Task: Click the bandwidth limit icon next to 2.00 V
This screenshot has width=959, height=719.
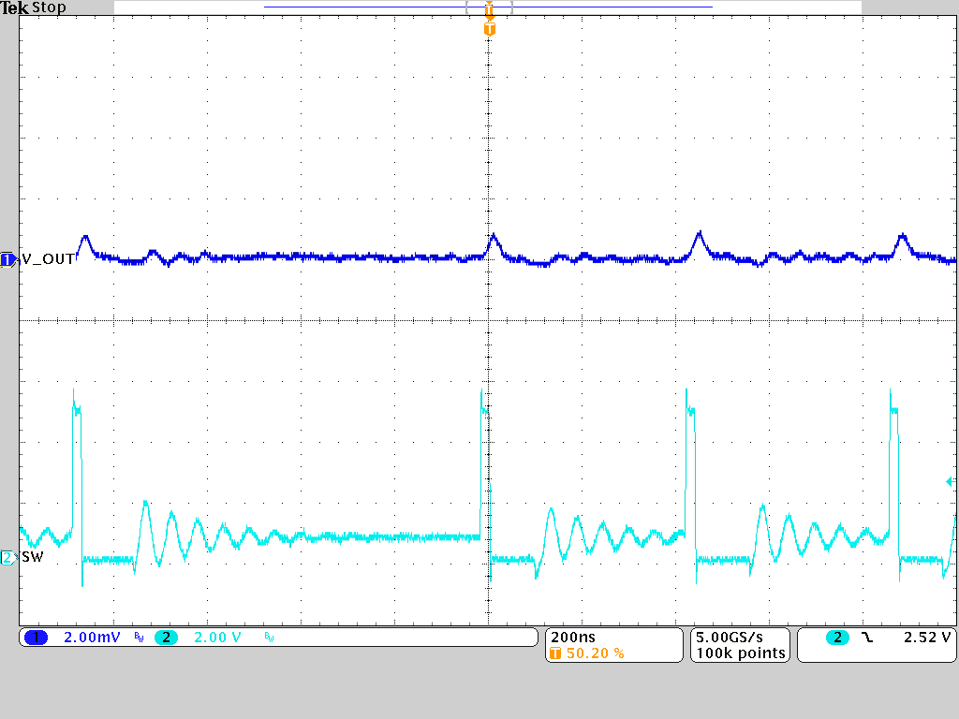Action: 270,637
